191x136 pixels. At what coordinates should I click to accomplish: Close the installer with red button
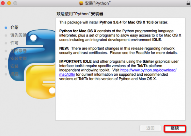(3, 3)
